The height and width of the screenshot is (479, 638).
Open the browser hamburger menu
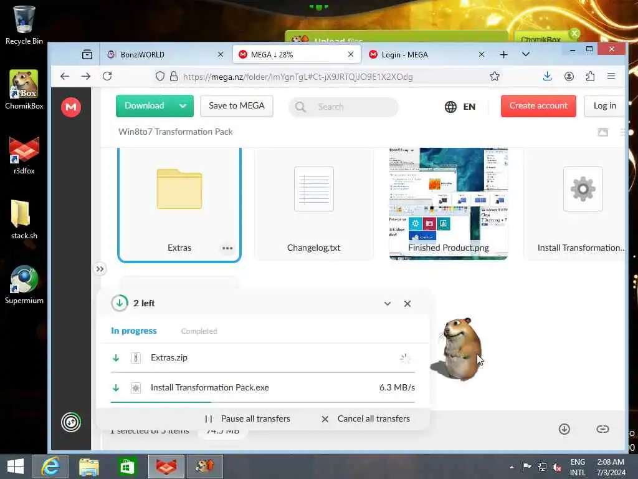click(x=611, y=76)
